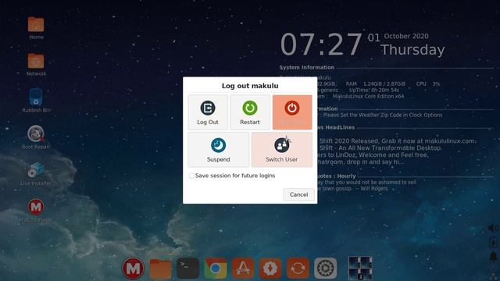Screen dimensions: 500x281
Task: Open the Home desktop folder icon
Action: click(36, 28)
